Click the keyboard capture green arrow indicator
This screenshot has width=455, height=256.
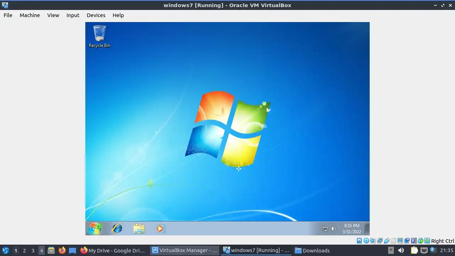tap(427, 241)
